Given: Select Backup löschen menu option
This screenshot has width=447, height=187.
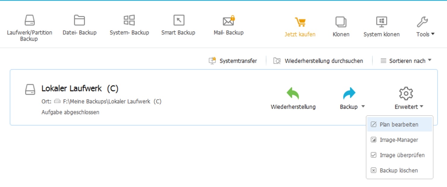Looking at the screenshot, I should [x=398, y=170].
